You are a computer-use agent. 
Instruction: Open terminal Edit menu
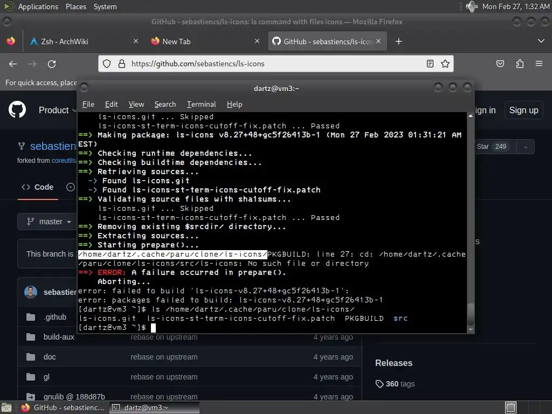(111, 104)
